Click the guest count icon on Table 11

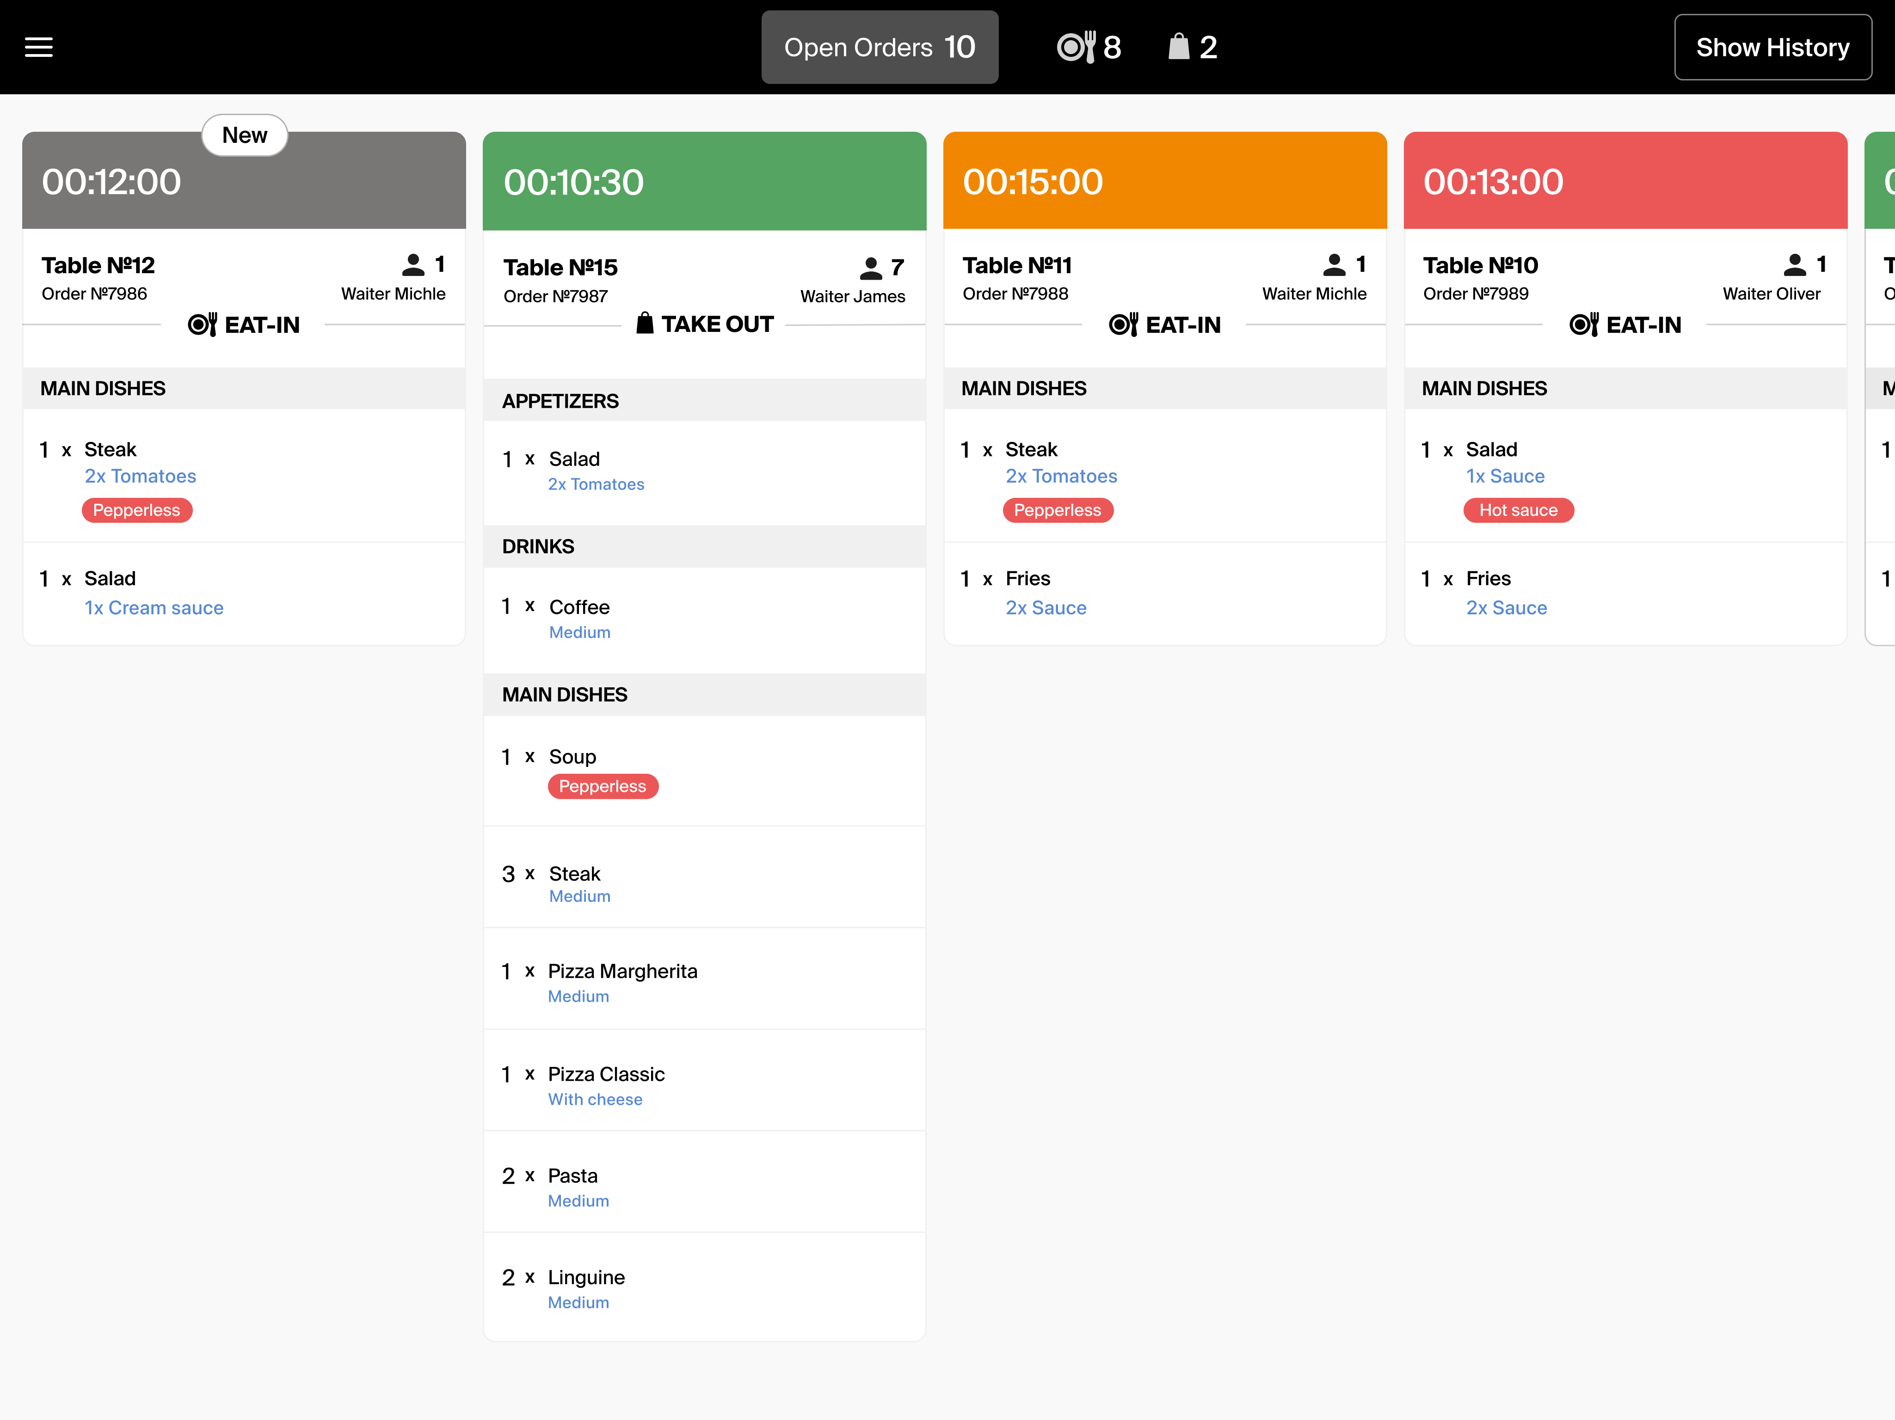[1335, 265]
